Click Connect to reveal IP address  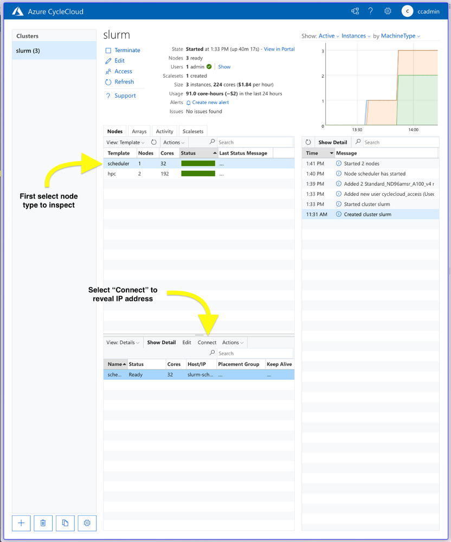click(x=207, y=342)
